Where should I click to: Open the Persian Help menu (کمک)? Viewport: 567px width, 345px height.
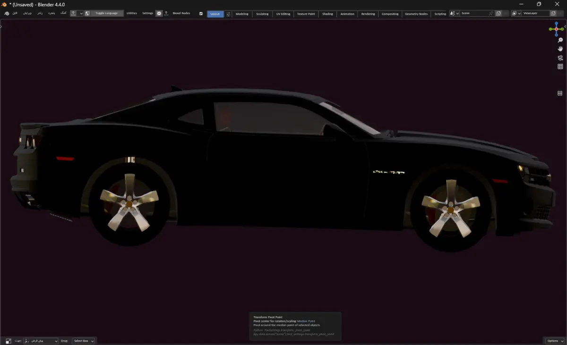pos(63,13)
